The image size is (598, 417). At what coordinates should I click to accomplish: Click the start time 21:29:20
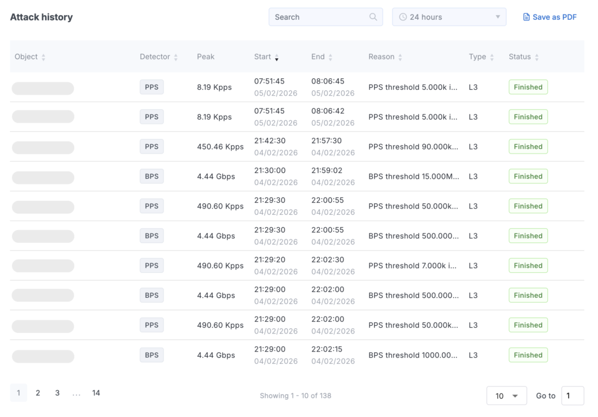click(x=270, y=260)
